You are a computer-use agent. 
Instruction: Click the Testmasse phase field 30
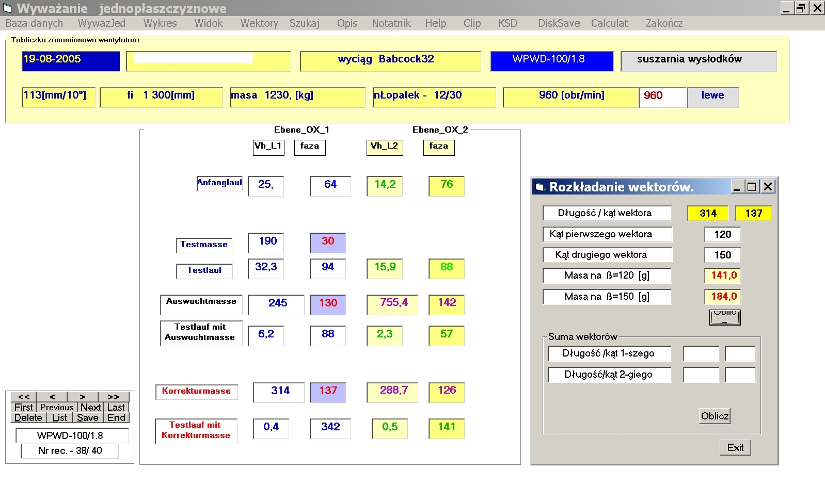point(328,242)
